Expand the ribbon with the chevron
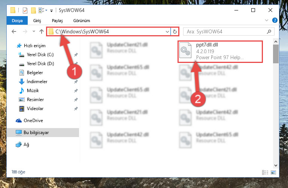The image size is (288, 188). coord(267,20)
